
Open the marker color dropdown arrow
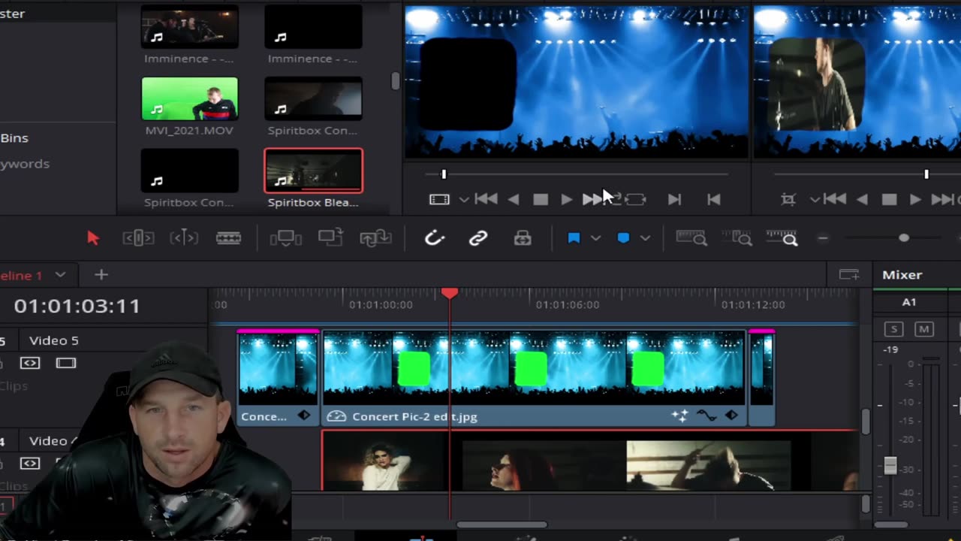click(645, 238)
